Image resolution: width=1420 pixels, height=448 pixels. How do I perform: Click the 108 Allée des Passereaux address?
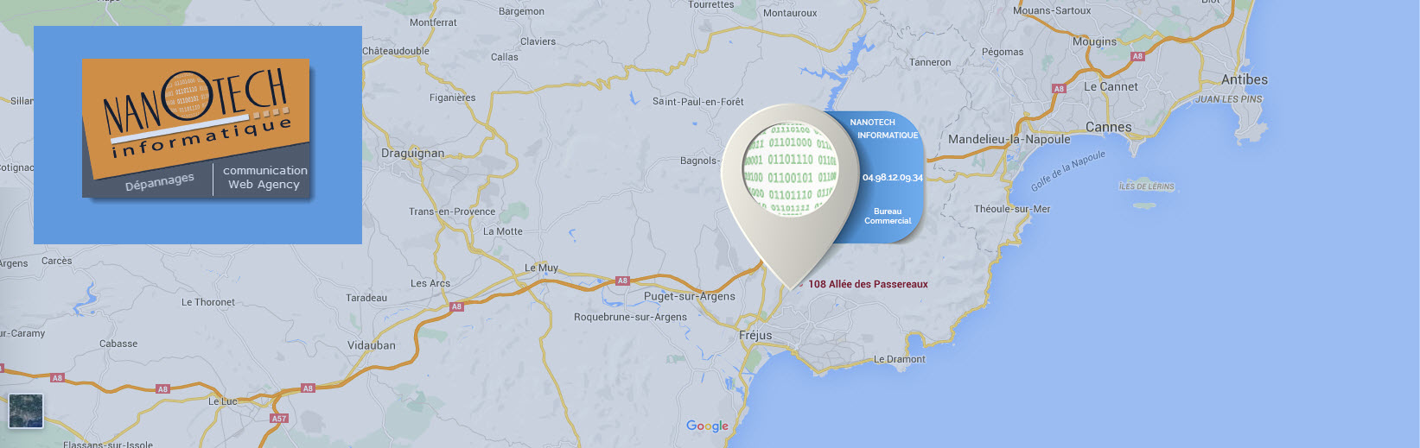pos(868,284)
